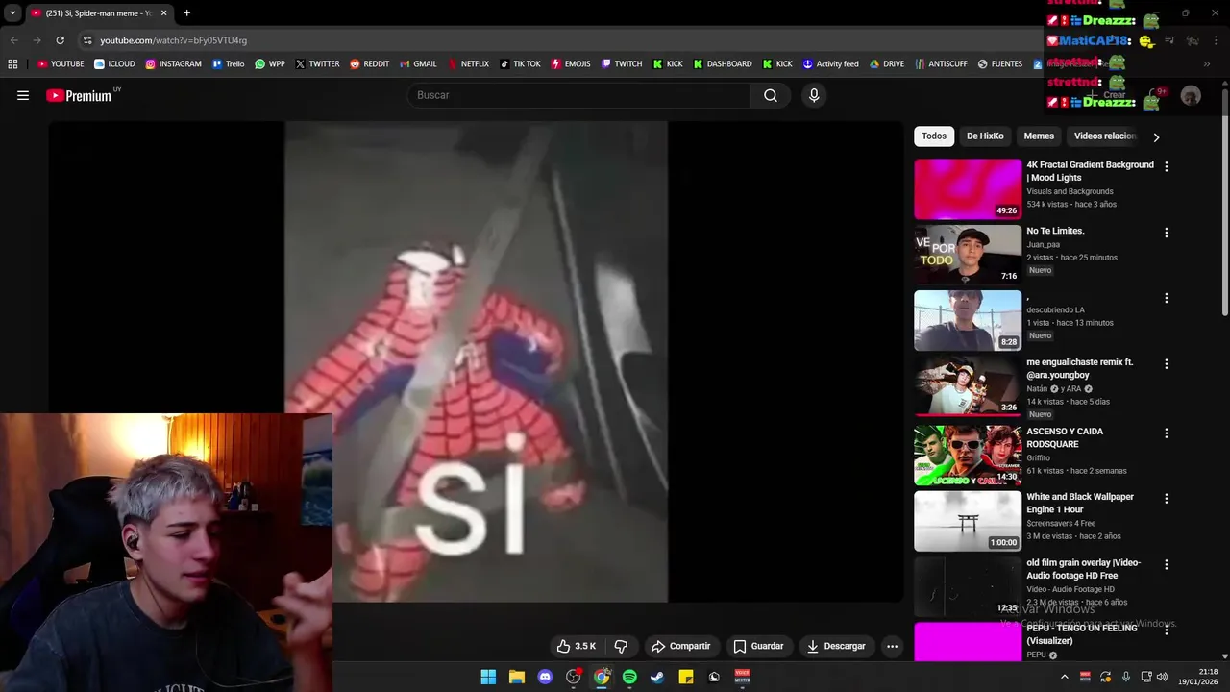Select the De HixKo filter chip
The height and width of the screenshot is (692, 1230).
pyautogui.click(x=985, y=136)
